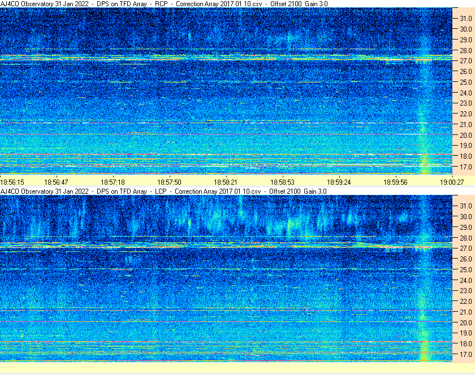Screen dimensions: 475x375
Task: Select the 17.0 tick label on RCP plot
Action: tap(466, 167)
